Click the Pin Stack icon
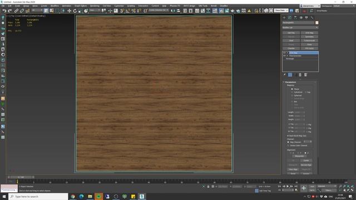This screenshot has height=200, width=356. [x=284, y=74]
